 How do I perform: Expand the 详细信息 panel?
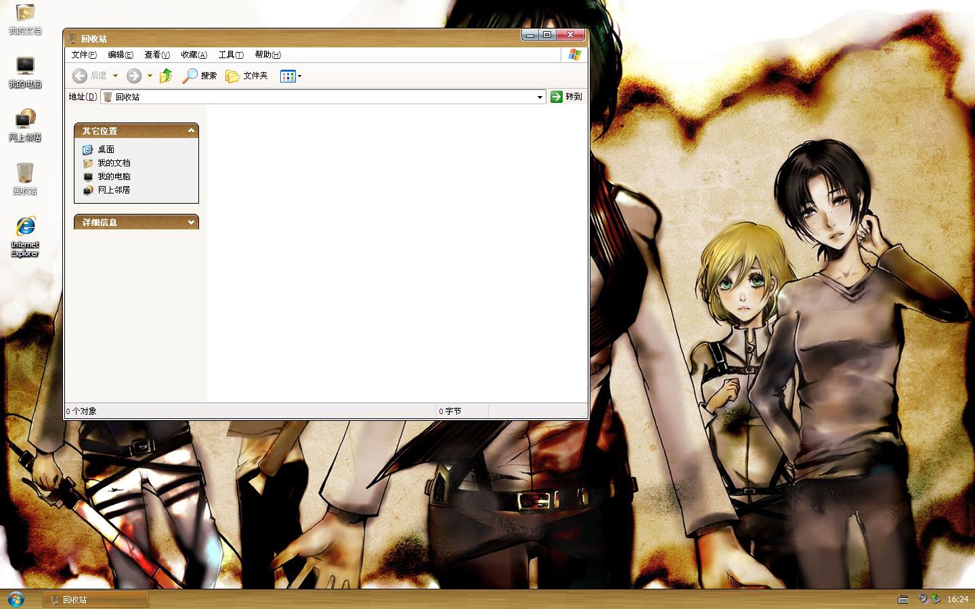191,222
